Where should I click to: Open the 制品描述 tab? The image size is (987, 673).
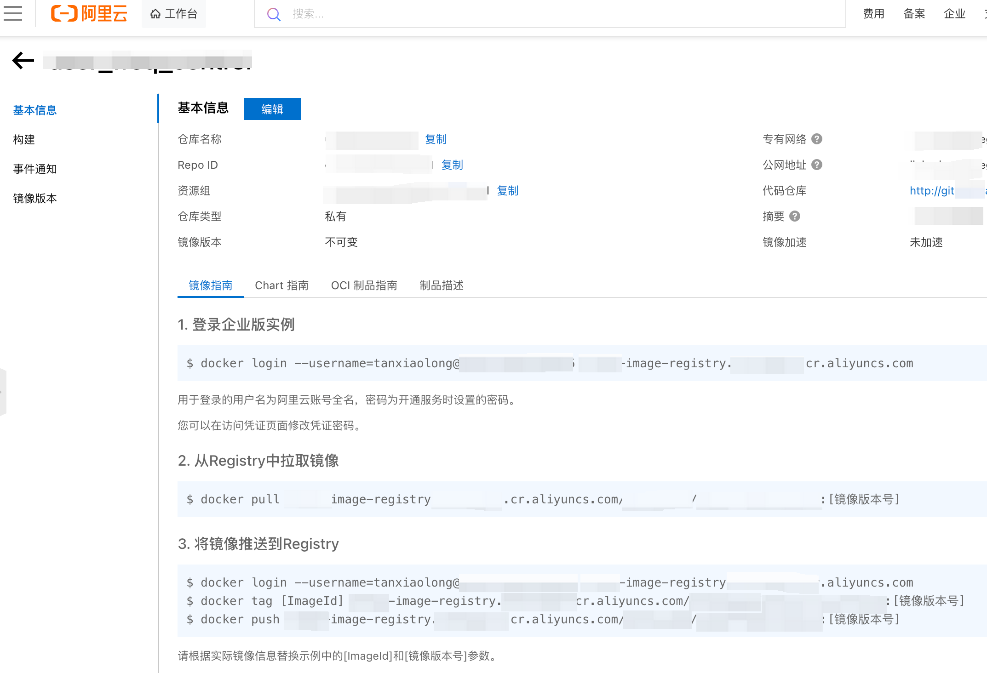point(441,285)
